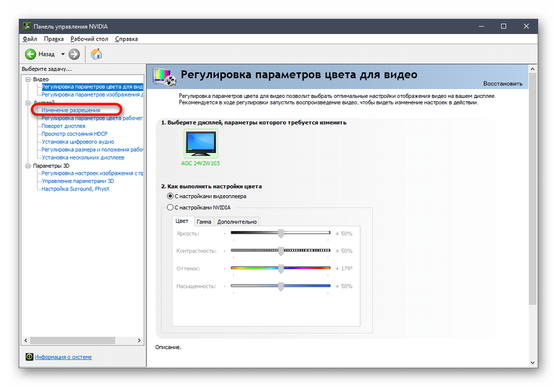Click the Восстановить button
Screen dimensions: 557x387
coord(502,83)
